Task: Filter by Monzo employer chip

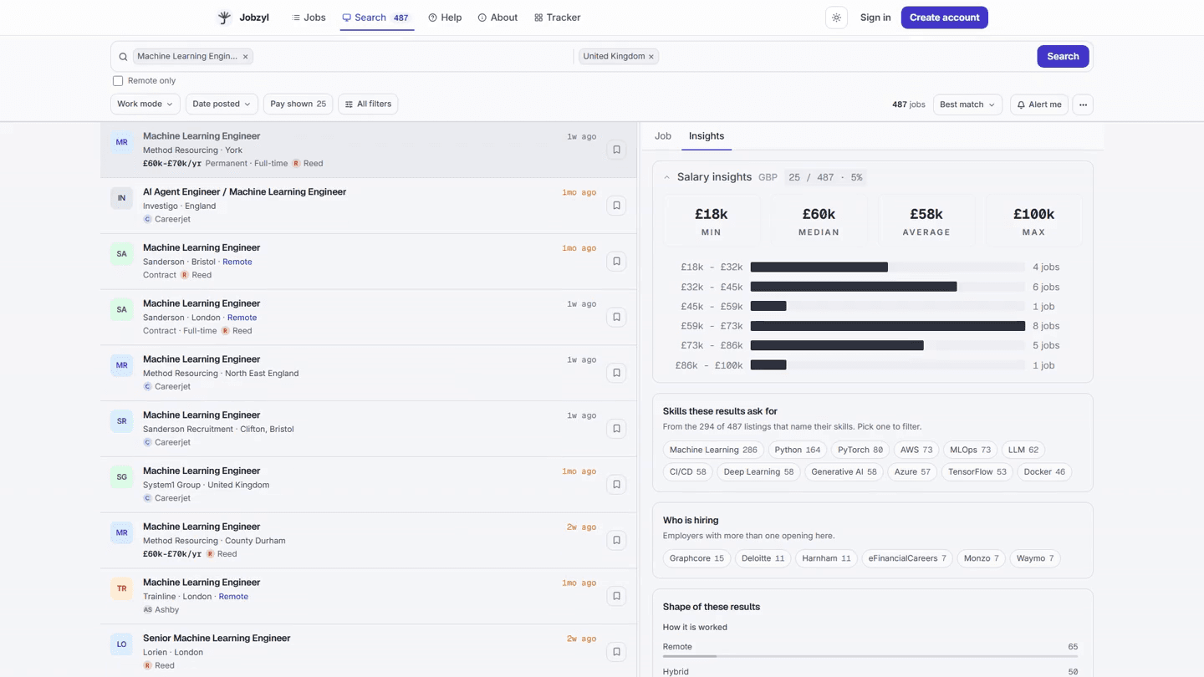Action: [x=981, y=558]
